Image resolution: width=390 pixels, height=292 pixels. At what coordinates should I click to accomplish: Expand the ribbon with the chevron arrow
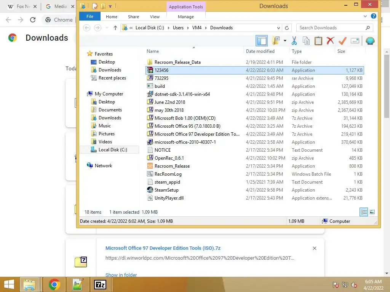(365, 16)
